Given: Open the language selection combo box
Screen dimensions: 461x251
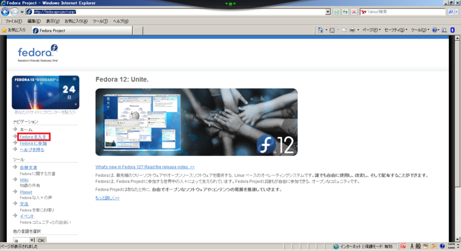Looking at the screenshot, I should pos(24,240).
